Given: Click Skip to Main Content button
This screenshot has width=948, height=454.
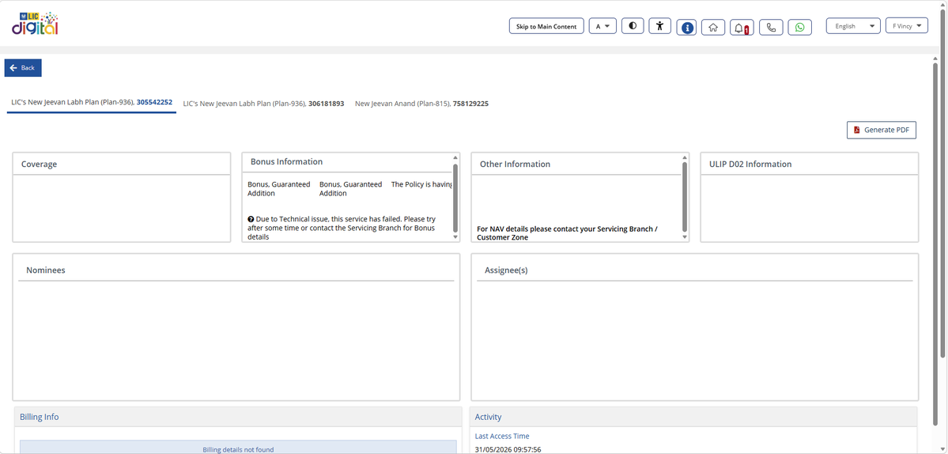Looking at the screenshot, I should (x=546, y=26).
